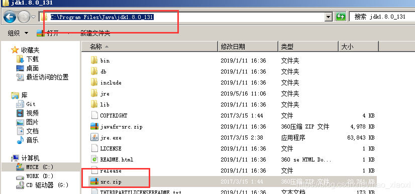Select the javafx-src.zip archive icon
Viewport: 415px width, 194px height.
(94, 126)
